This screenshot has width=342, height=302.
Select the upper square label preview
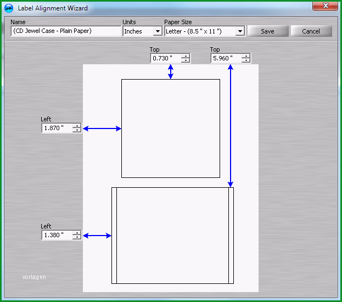[171, 128]
